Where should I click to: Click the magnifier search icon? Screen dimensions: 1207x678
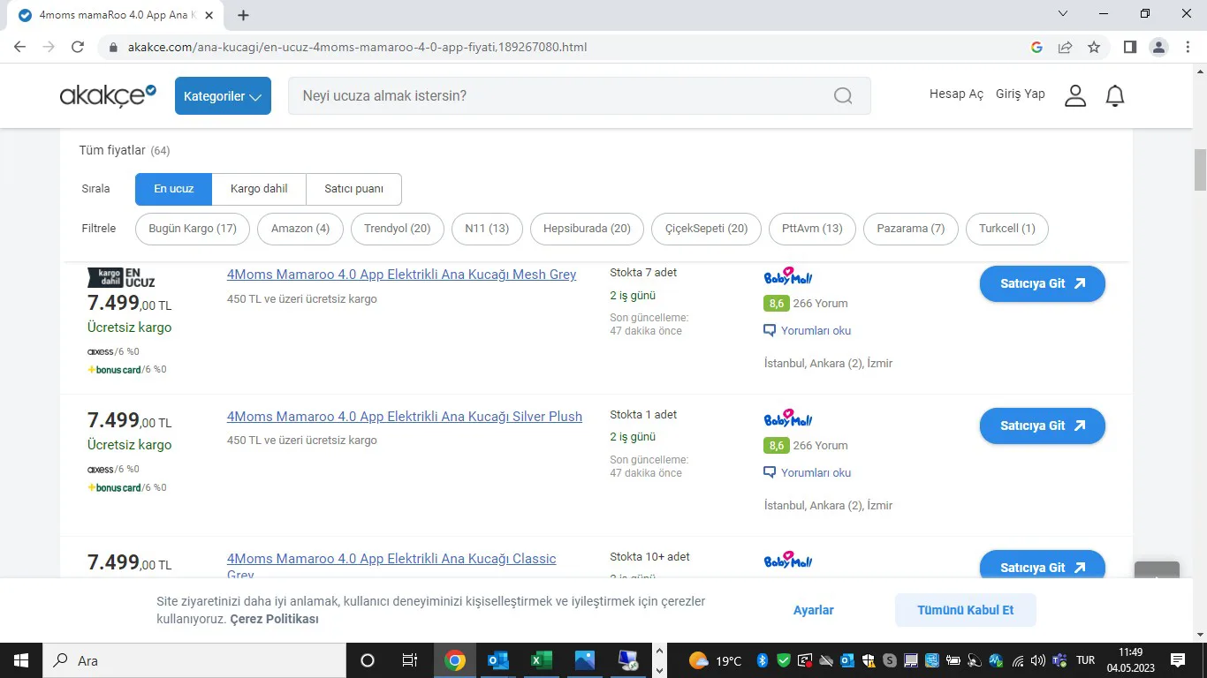click(x=843, y=96)
